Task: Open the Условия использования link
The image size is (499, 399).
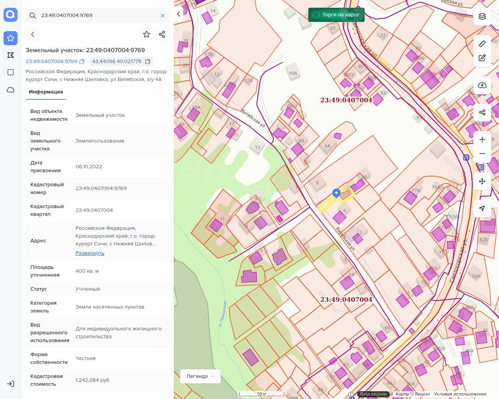Action: pos(460,394)
